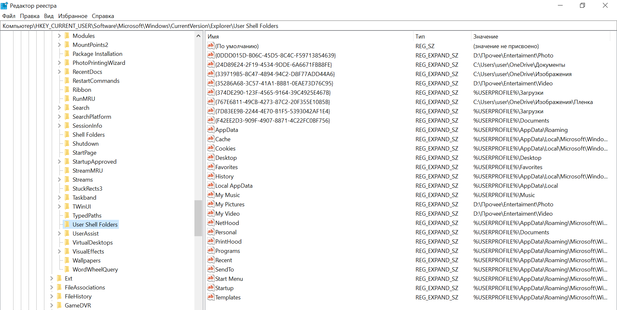Expand the StartupApproved key
617x310 pixels.
pyautogui.click(x=59, y=161)
